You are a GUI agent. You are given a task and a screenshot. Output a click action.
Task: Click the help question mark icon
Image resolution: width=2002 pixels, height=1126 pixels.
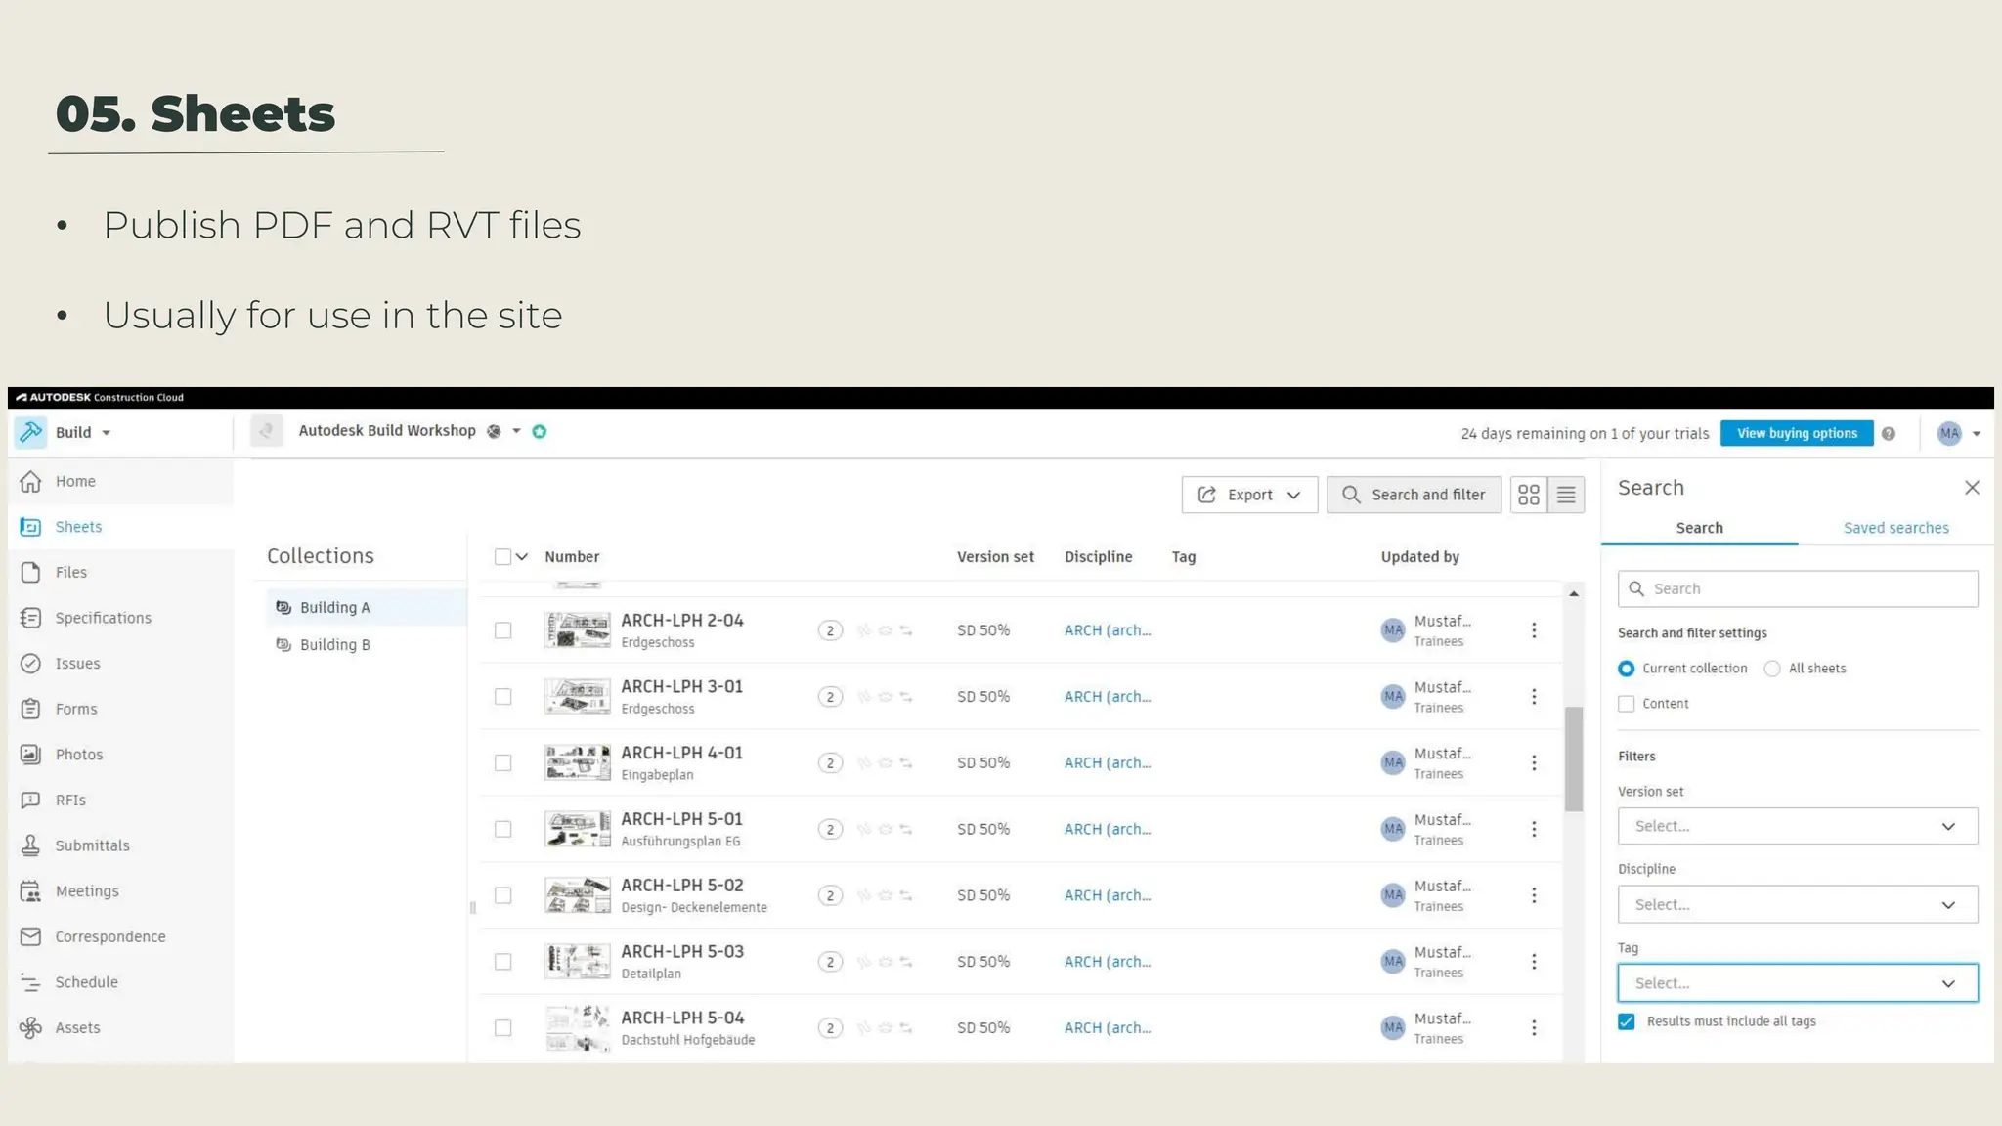click(x=1889, y=433)
